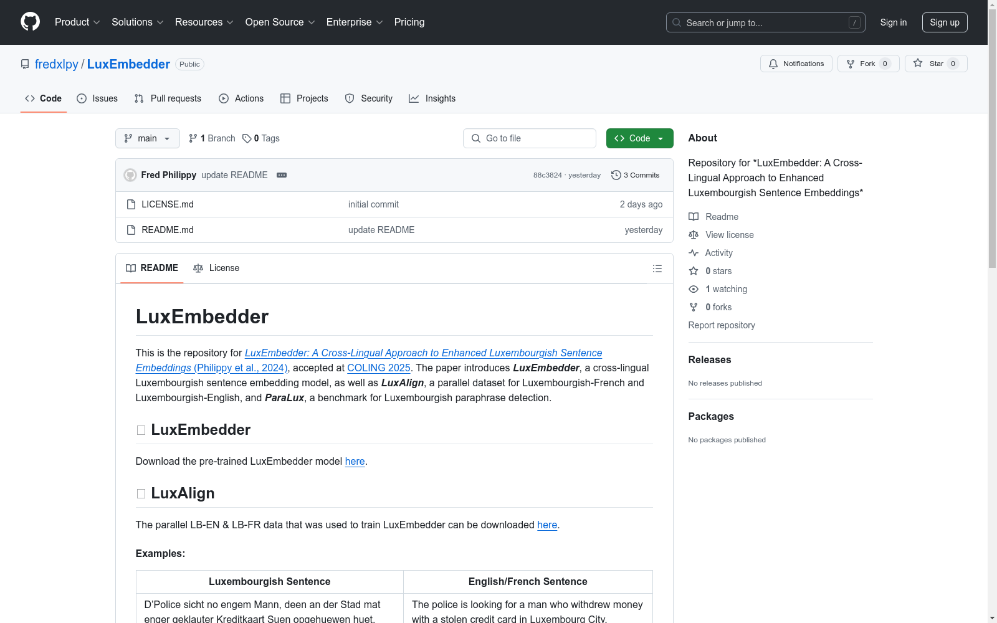Open the README.md file
Screen dimensions: 997x623
coord(168,230)
